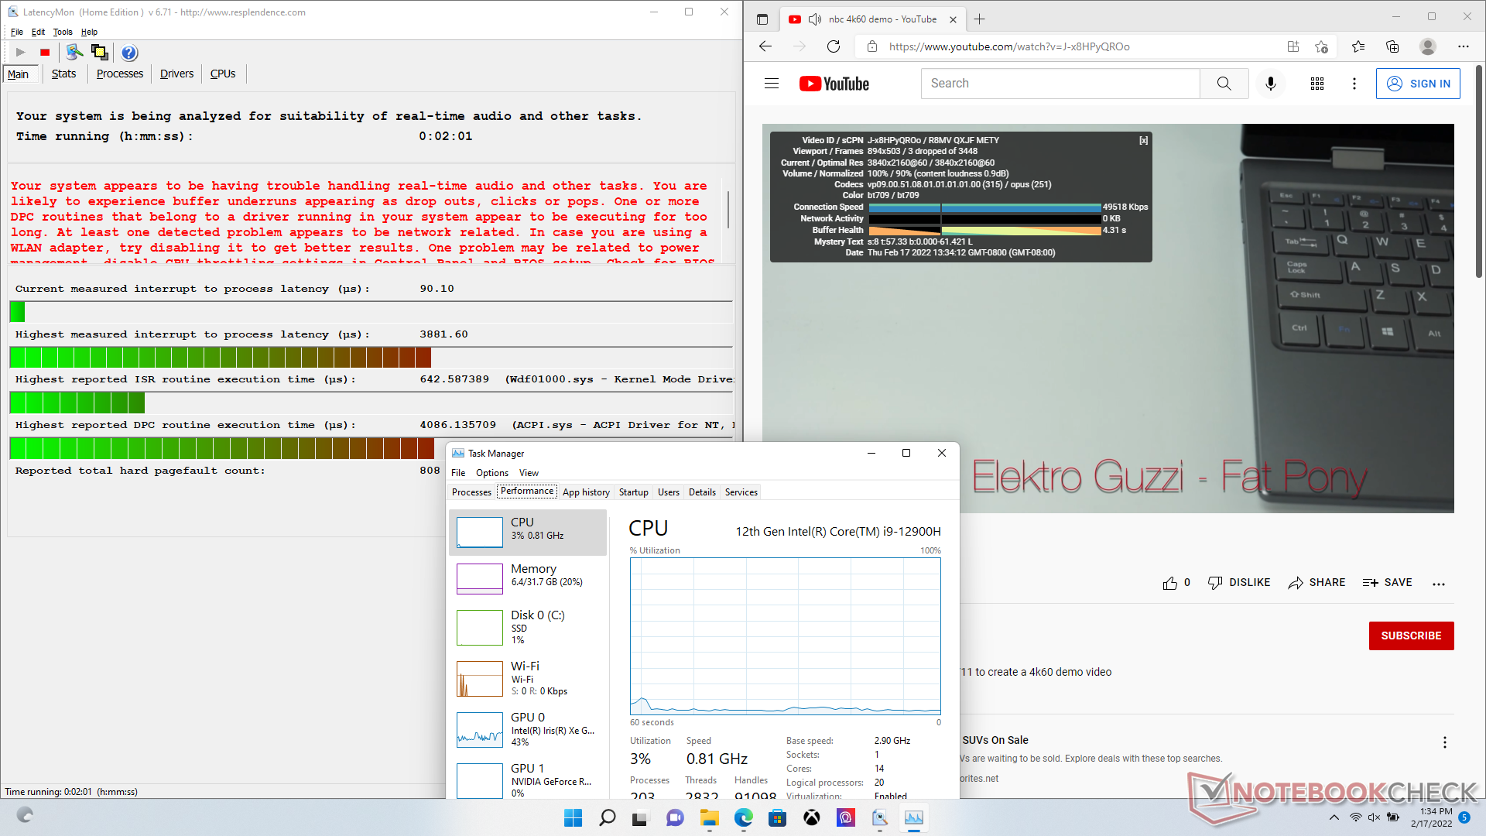Click the monitor-with-pen toolbar icon
The image size is (1486, 836).
[x=74, y=53]
